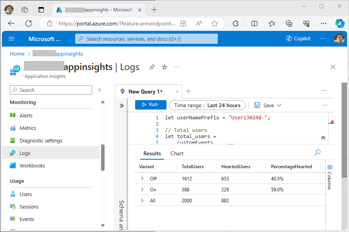Pin the appinsights Logs blade

[x=152, y=67]
